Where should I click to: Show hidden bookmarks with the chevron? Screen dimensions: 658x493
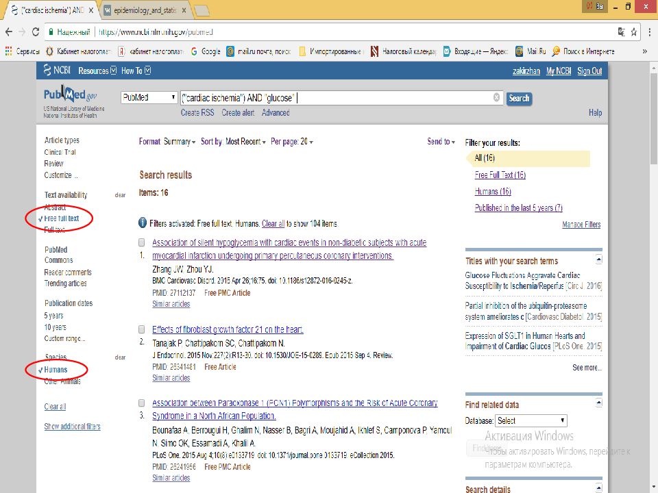pos(644,51)
